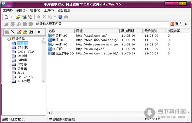Open the 工具(T) menu
192x123 pixels.
tap(49, 10)
